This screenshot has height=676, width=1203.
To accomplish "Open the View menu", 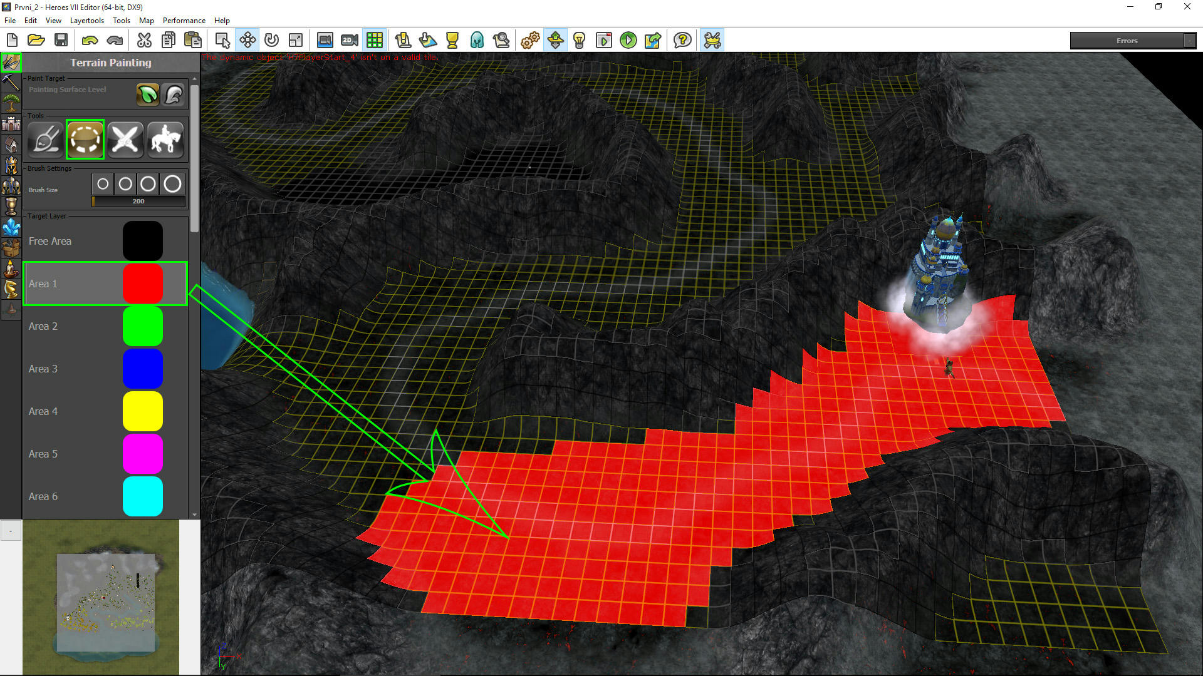I will pyautogui.click(x=53, y=20).
